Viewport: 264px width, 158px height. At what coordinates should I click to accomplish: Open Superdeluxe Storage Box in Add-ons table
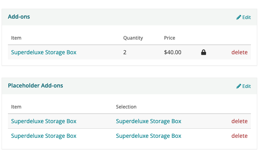click(44, 52)
